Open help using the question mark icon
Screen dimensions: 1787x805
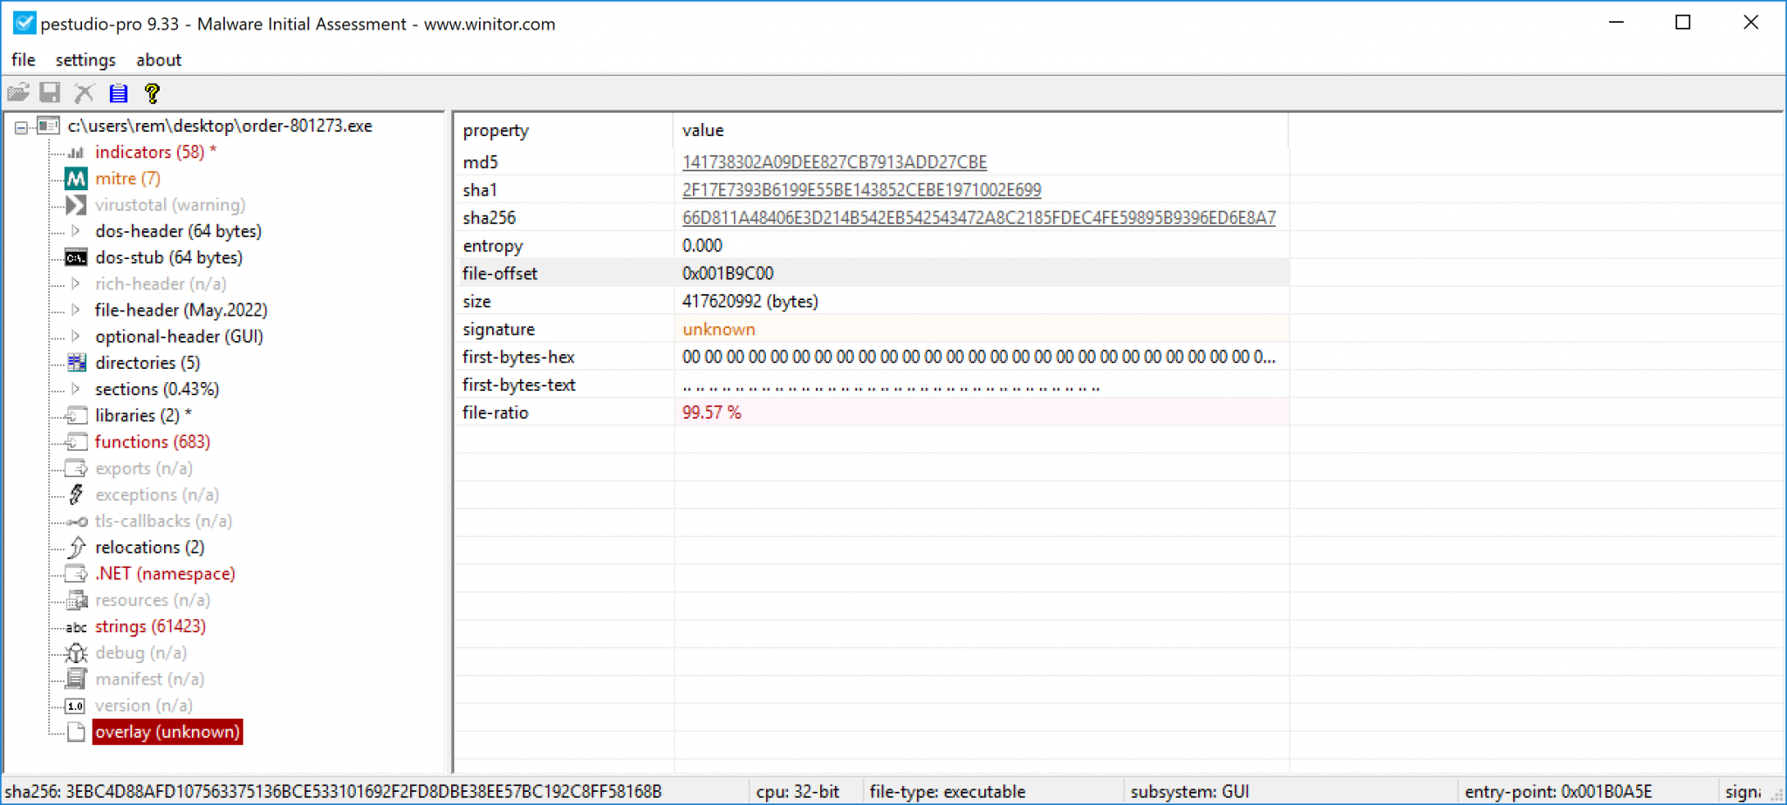pyautogui.click(x=154, y=92)
